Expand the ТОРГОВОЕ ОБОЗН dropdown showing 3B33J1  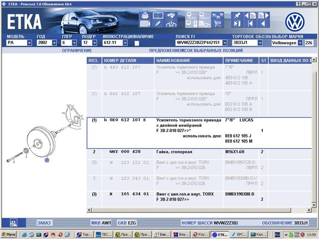tap(260, 43)
